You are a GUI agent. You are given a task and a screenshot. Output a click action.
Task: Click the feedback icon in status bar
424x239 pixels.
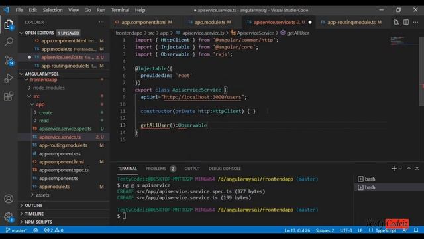click(x=405, y=230)
